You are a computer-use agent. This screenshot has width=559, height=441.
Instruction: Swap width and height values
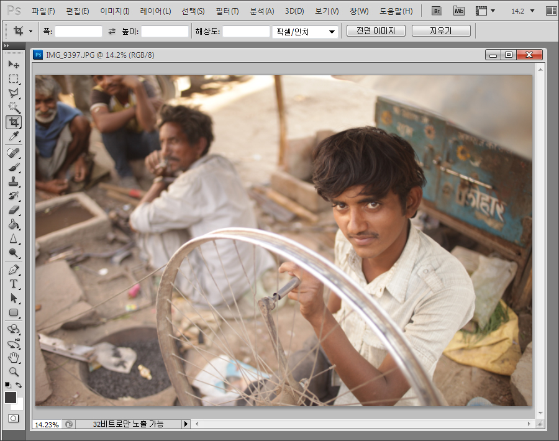(112, 32)
